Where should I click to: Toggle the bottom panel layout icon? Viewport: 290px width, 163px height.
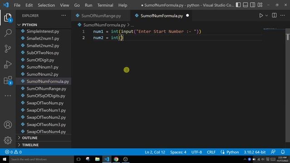[x=246, y=5]
